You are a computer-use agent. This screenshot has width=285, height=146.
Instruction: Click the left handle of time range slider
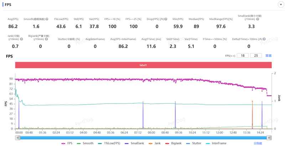17,137
